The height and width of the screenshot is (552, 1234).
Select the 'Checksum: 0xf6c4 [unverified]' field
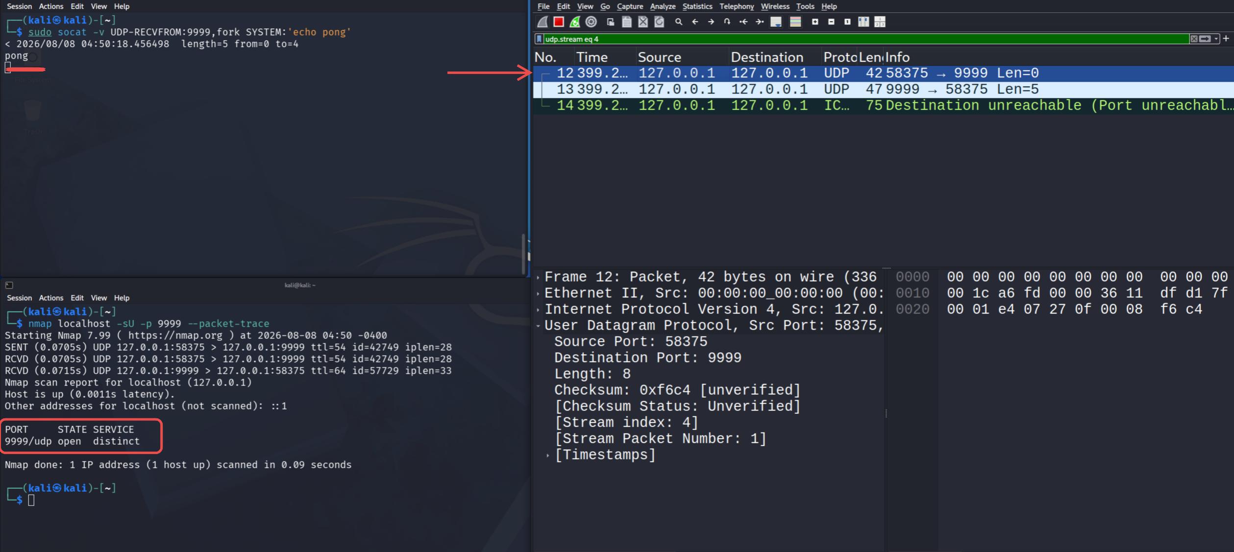coord(677,390)
